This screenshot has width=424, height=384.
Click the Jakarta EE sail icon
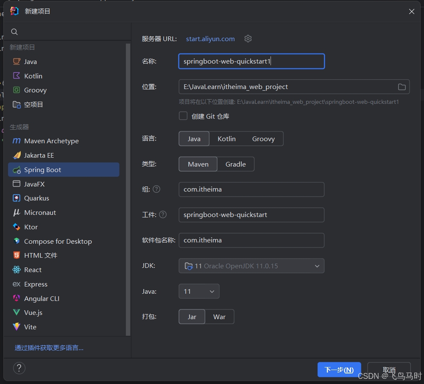(17, 155)
